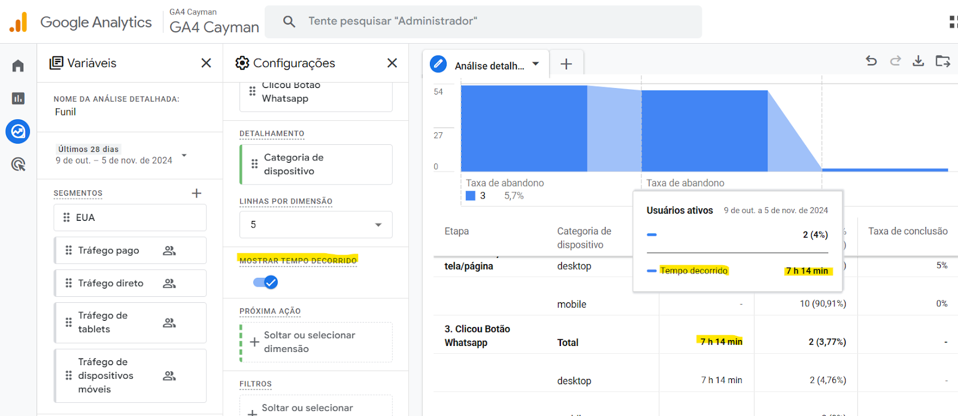Click the Etapa column header
Viewport: 958px width, 416px height.
pyautogui.click(x=456, y=231)
